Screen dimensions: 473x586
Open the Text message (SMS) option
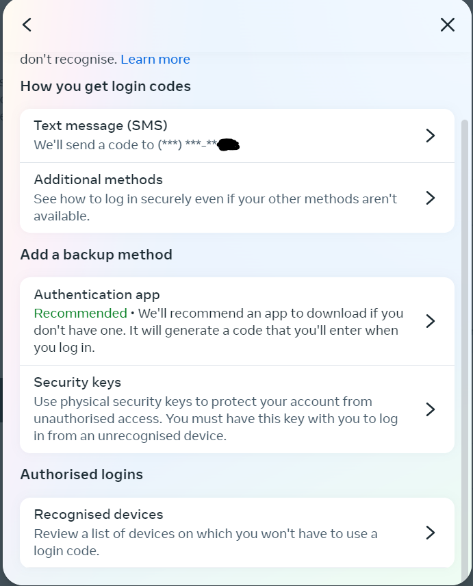pos(101,125)
